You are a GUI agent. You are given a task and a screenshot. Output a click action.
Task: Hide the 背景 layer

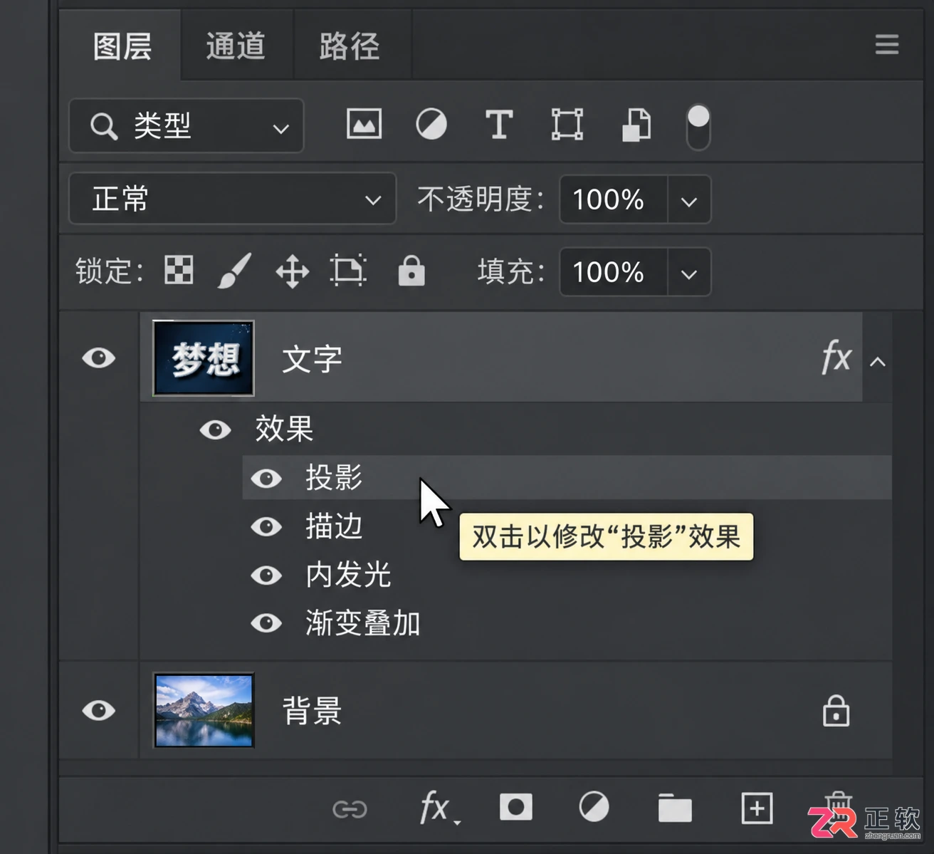99,710
